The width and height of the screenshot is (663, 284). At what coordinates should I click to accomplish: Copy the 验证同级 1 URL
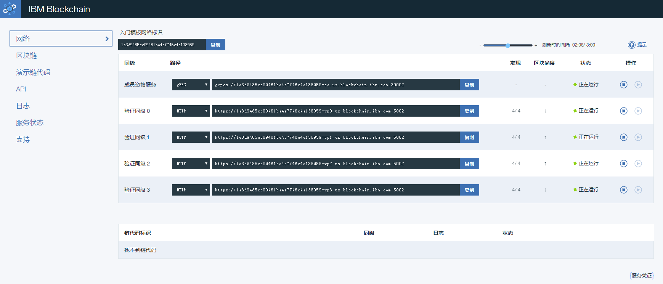pos(469,137)
